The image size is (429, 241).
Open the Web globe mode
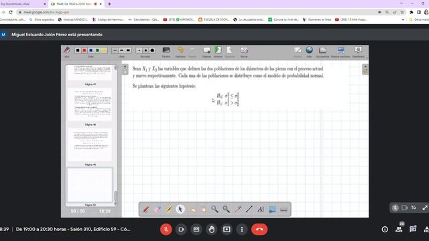[309, 50]
